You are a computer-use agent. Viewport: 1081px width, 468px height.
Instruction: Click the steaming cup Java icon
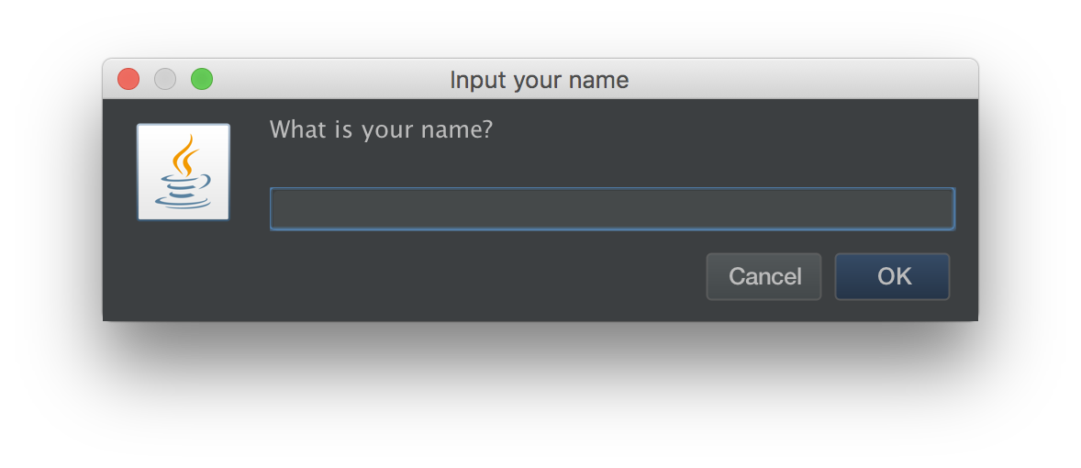[x=184, y=173]
